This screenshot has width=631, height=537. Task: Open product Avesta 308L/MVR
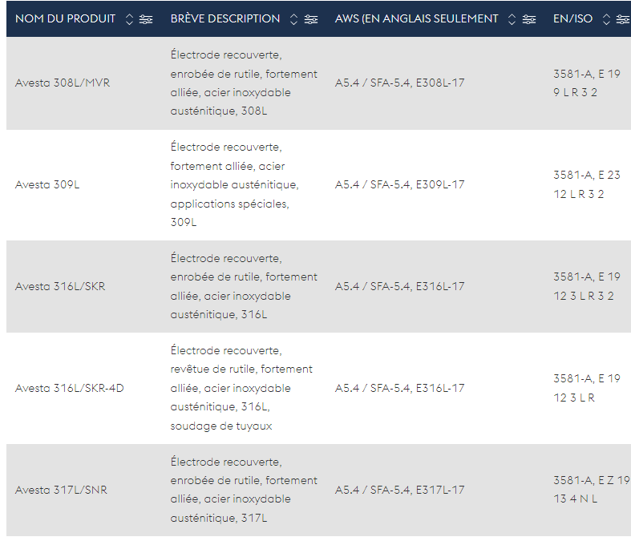coord(63,83)
